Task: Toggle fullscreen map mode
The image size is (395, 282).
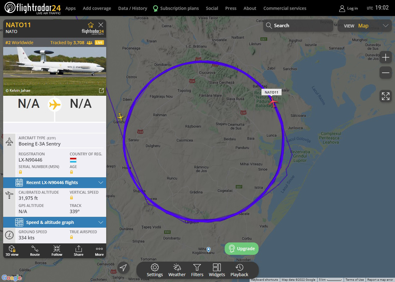Action: click(x=385, y=96)
